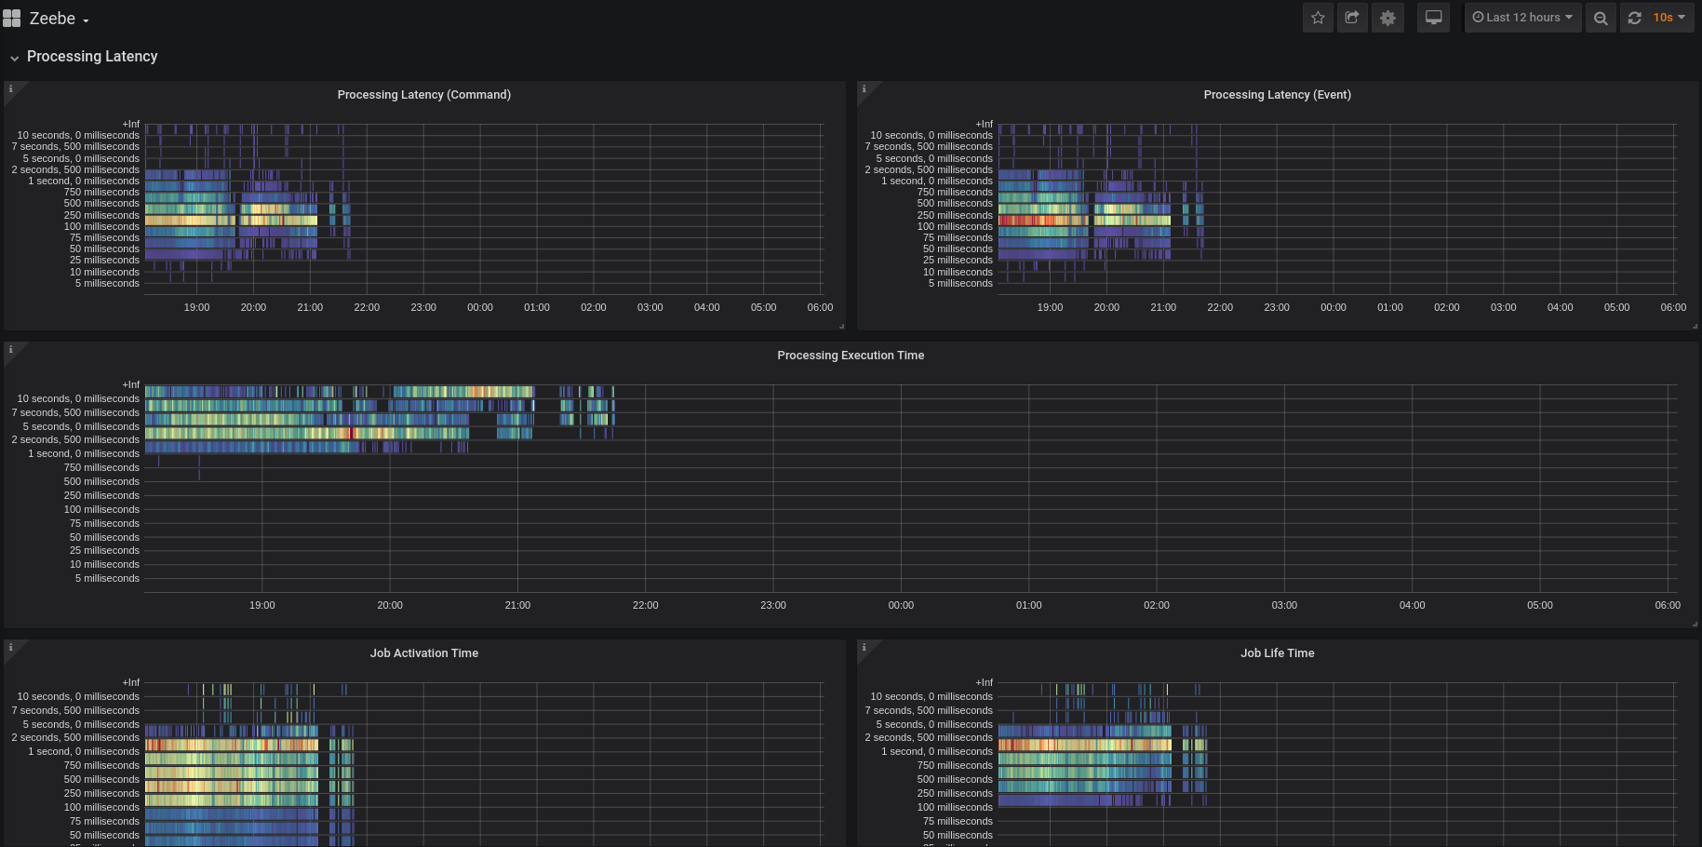Viewport: 1702px width, 847px height.
Task: Click 19:00 label on Processing Execution Time axis
Action: (262, 605)
